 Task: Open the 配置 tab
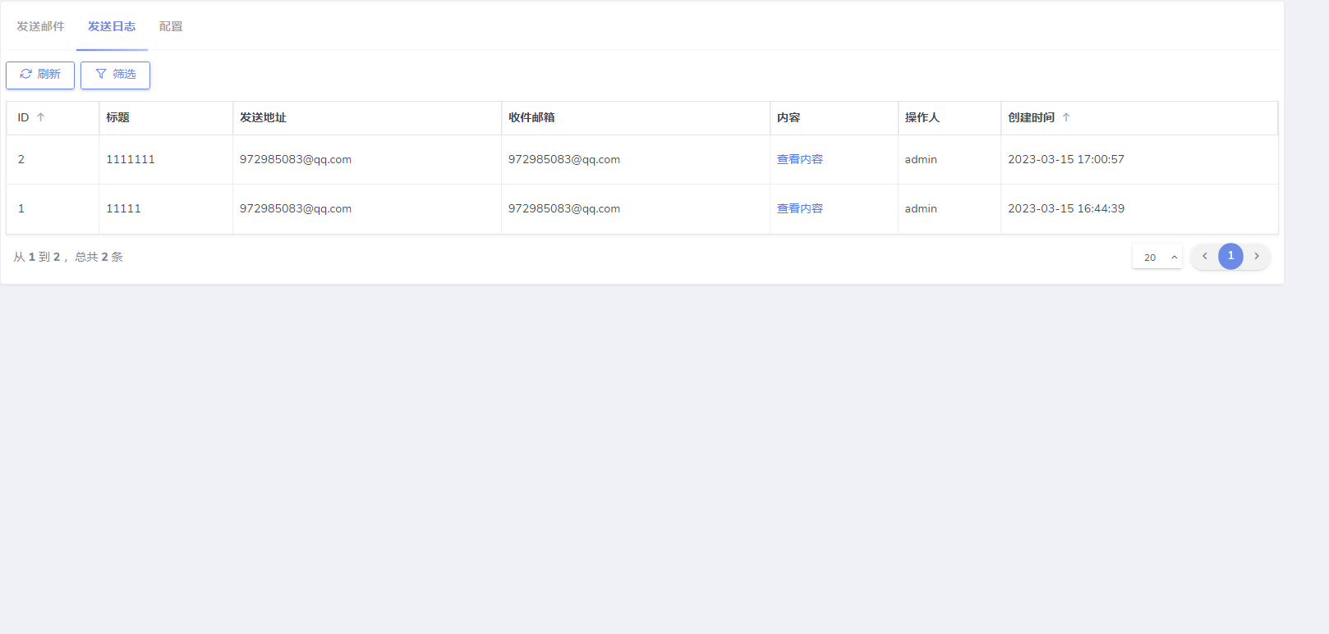(171, 26)
